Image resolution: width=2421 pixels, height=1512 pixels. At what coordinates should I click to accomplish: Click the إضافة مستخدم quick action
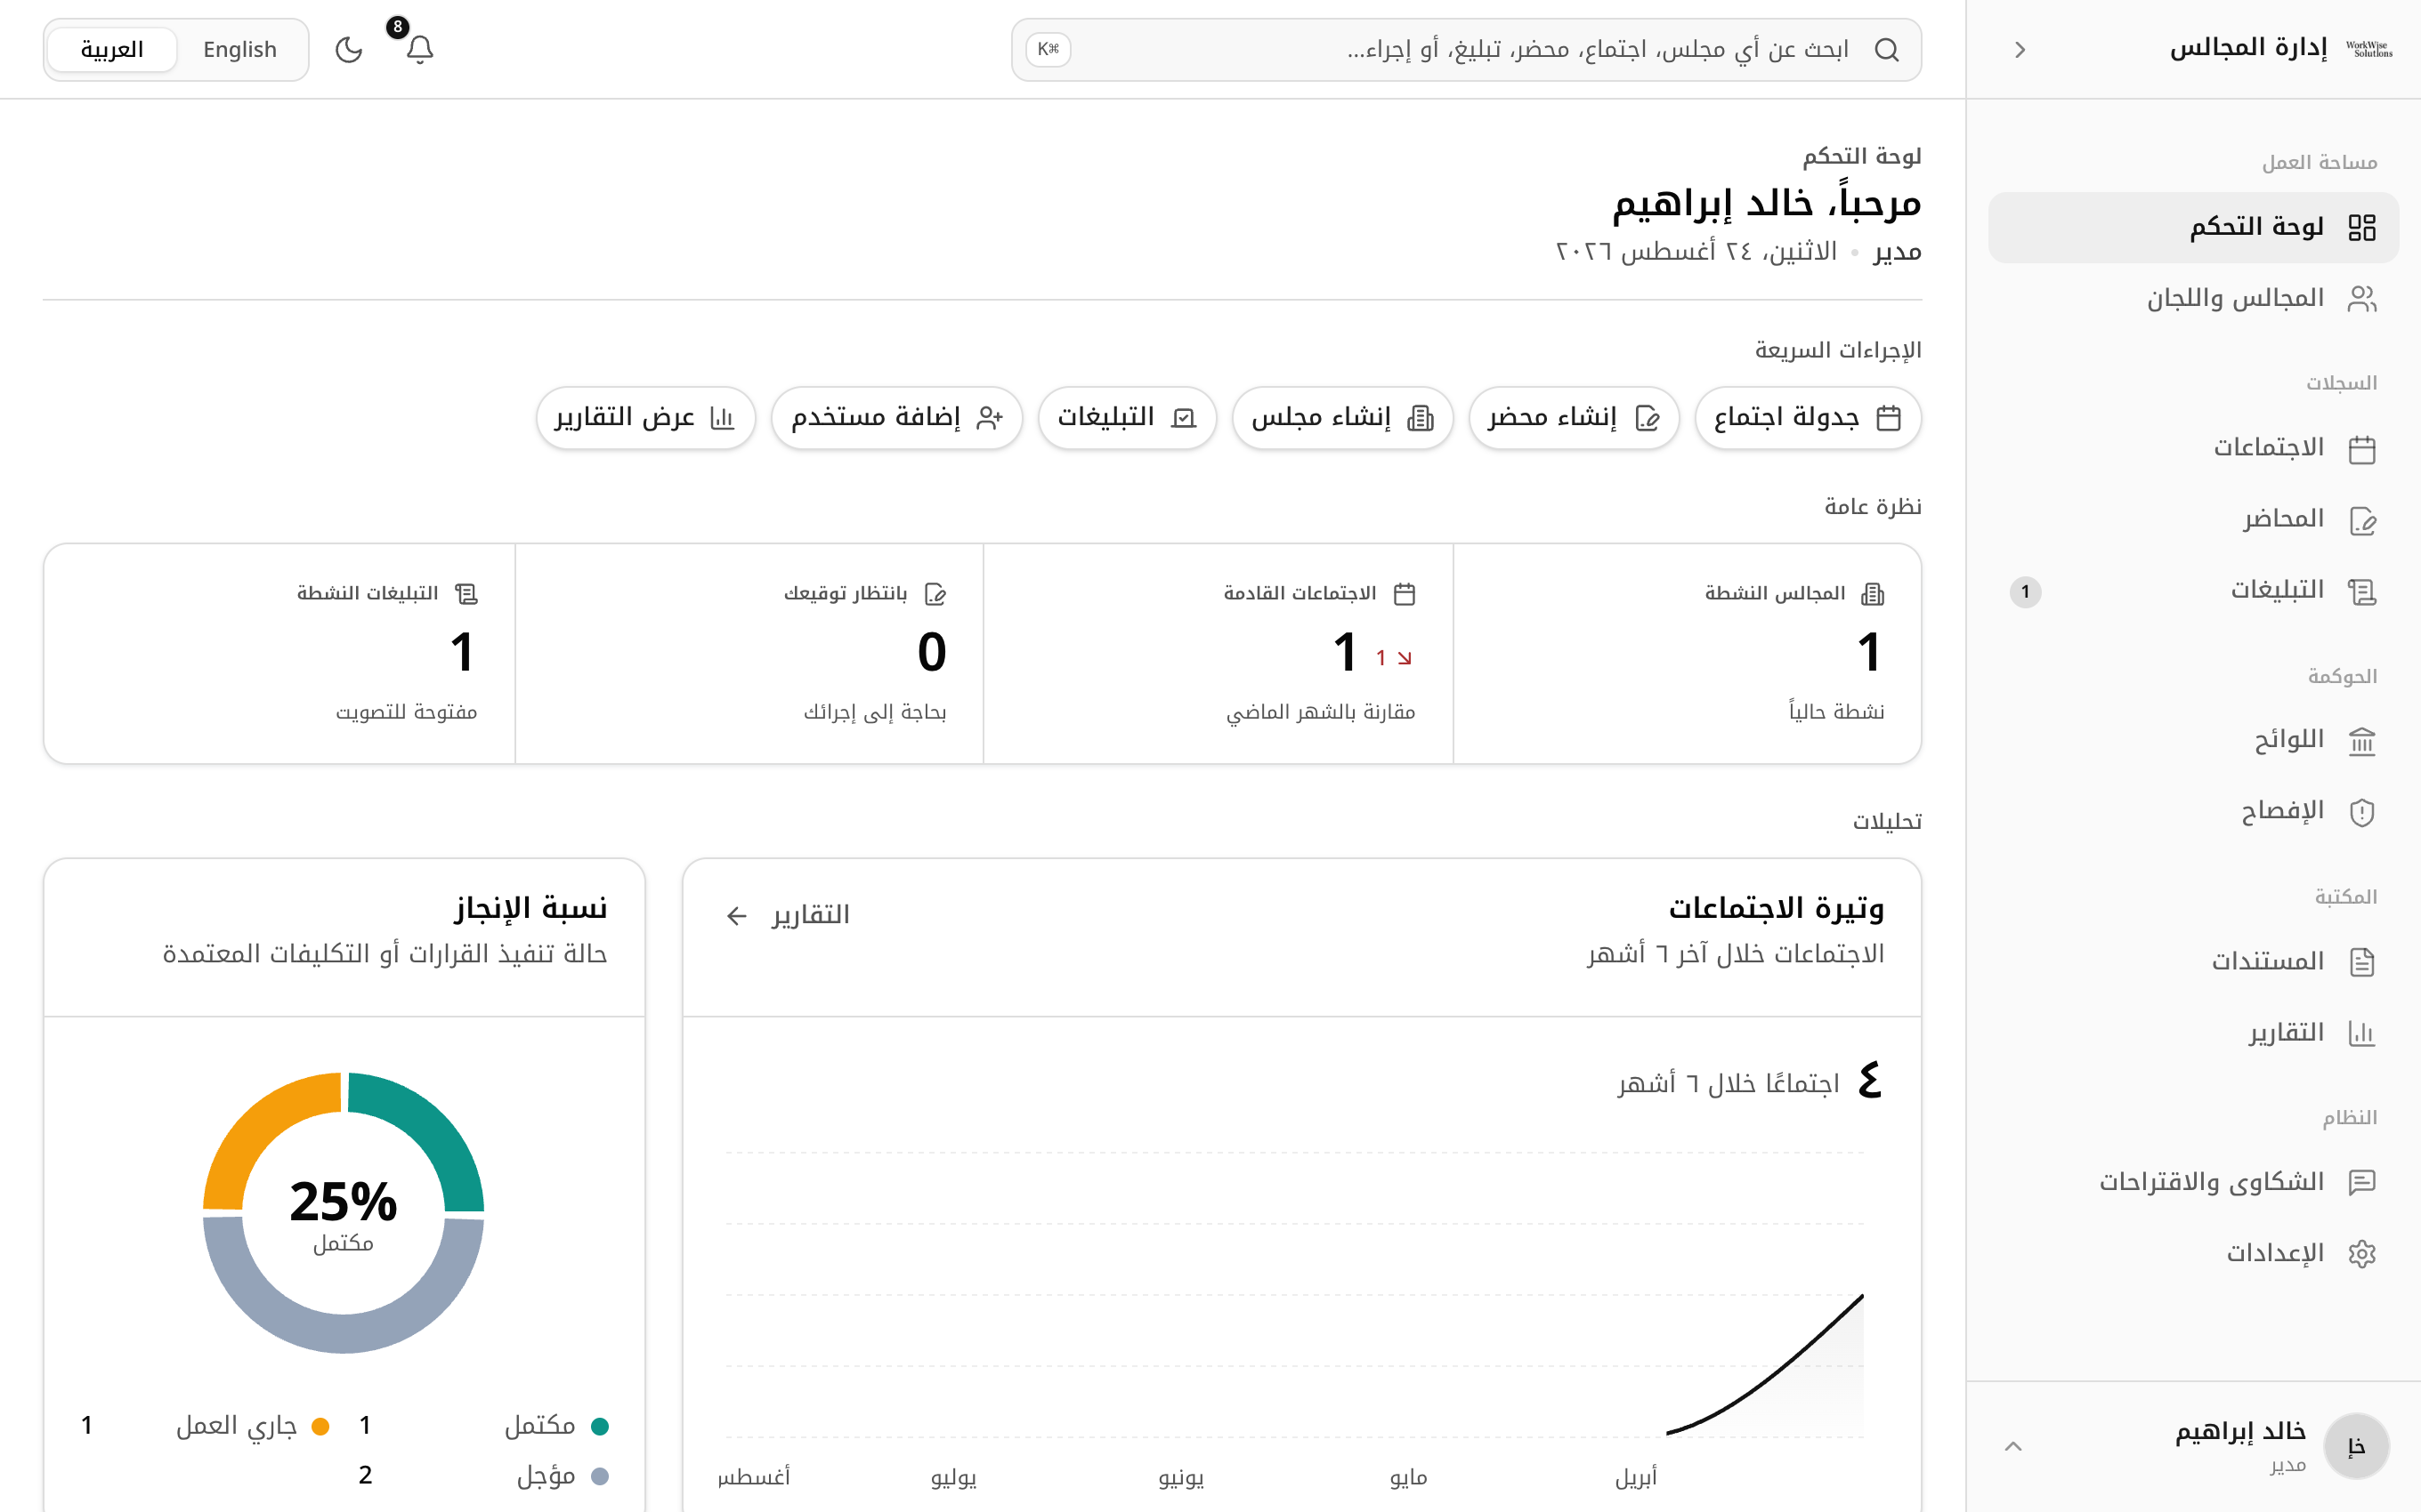click(x=896, y=417)
